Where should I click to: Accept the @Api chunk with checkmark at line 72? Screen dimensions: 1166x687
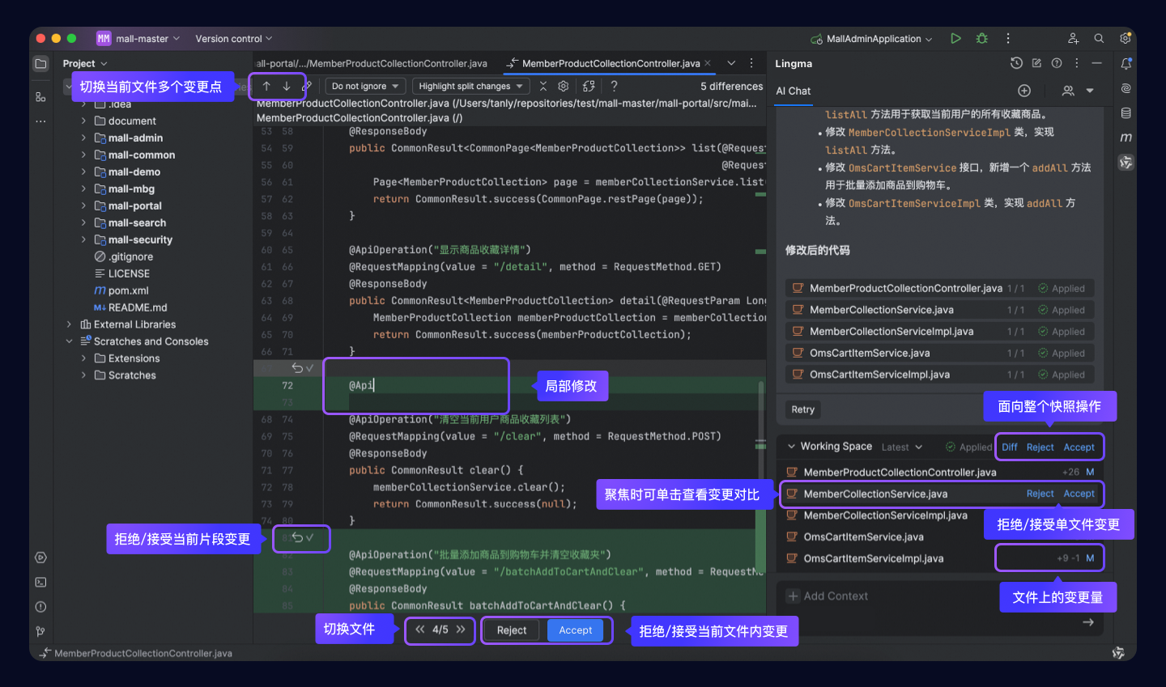tap(309, 368)
